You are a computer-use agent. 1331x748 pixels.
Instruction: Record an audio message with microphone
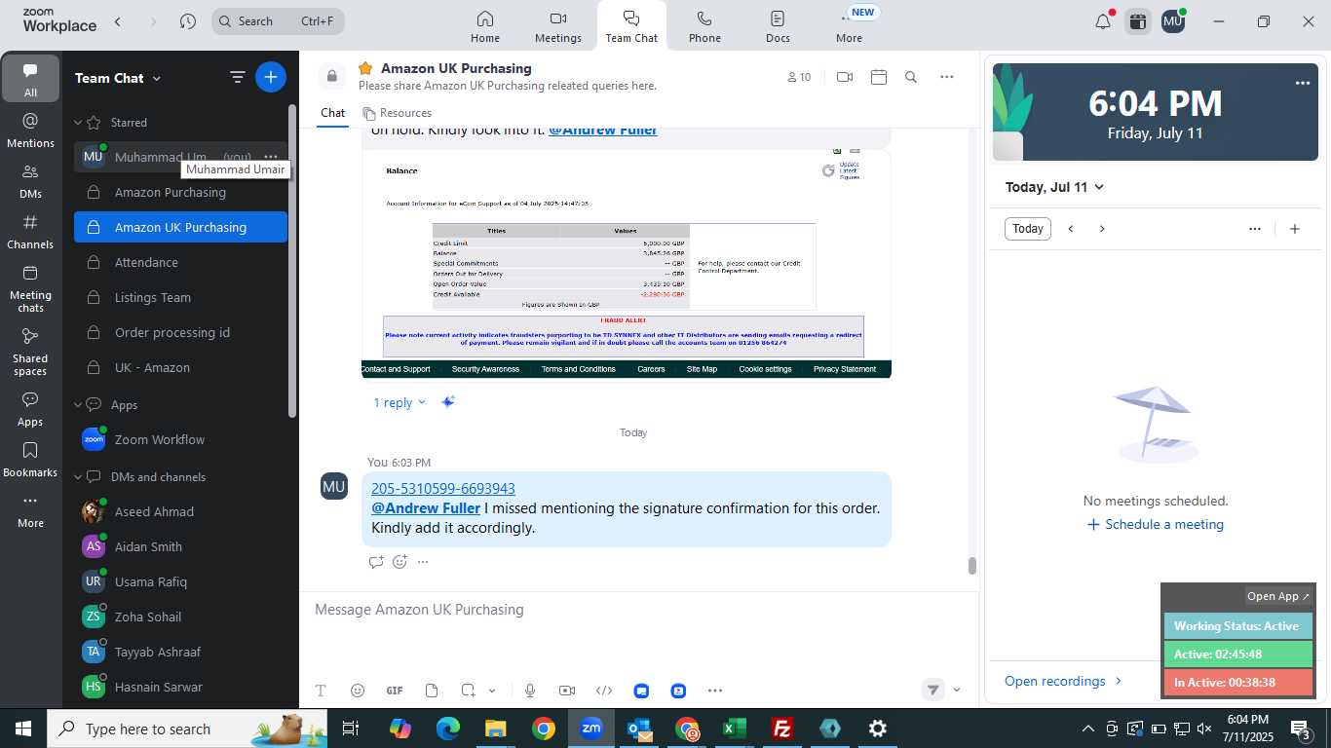530,691
